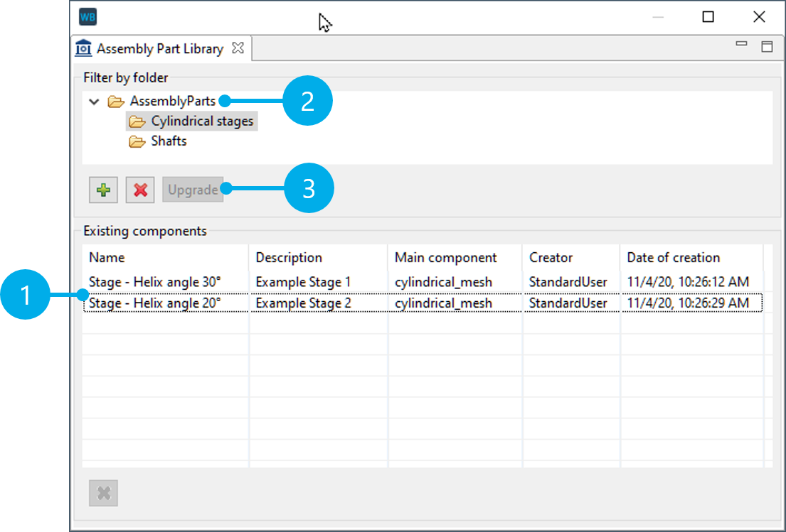Select the Stage - Helix angle 30° row
This screenshot has width=786, height=532.
tap(154, 282)
